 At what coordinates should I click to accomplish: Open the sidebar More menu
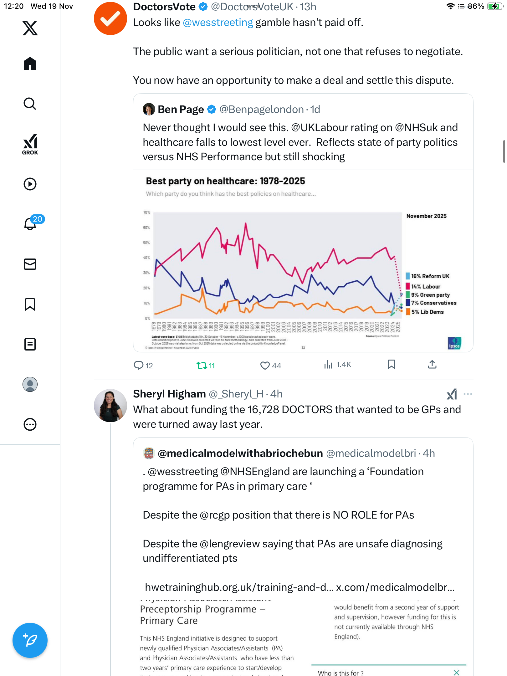30,424
